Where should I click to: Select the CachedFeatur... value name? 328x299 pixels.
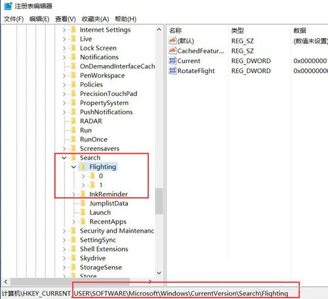coord(201,51)
